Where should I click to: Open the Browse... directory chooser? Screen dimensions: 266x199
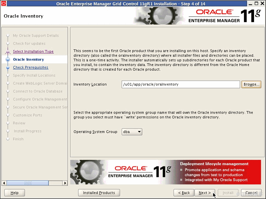click(x=251, y=84)
